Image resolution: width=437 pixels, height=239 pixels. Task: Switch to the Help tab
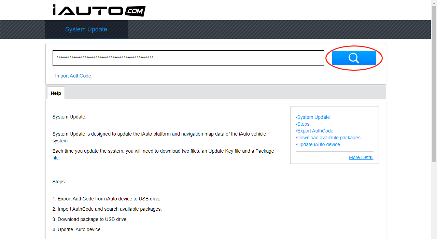56,93
